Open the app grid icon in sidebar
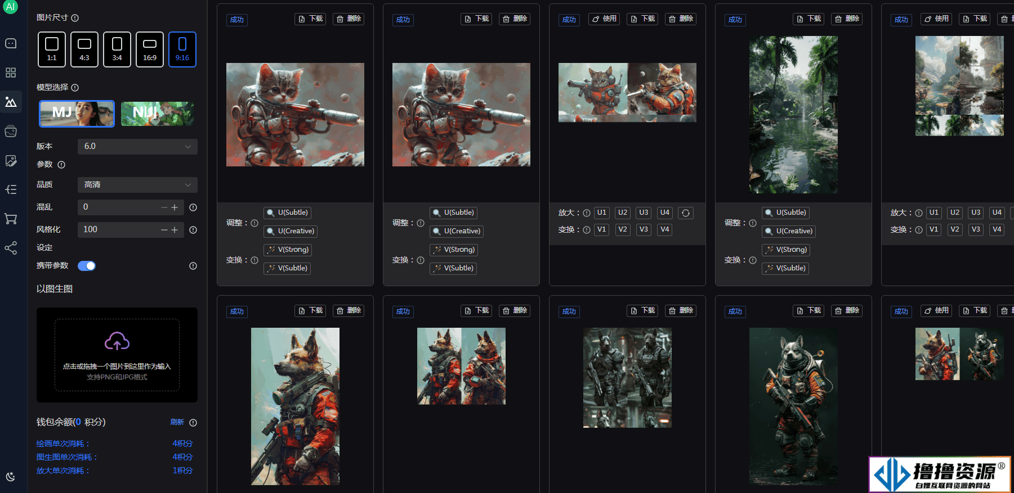This screenshot has height=493, width=1014. point(11,73)
